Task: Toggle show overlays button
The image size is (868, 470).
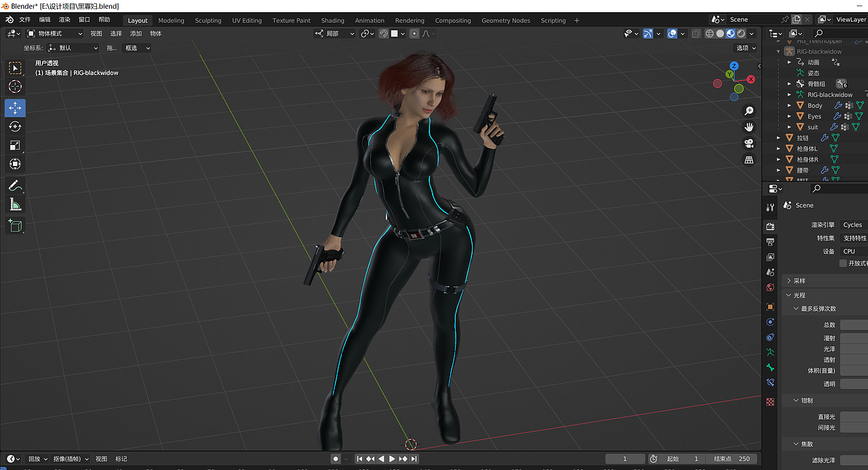Action: point(672,33)
